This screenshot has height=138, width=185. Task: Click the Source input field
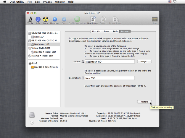(x=110, y=61)
